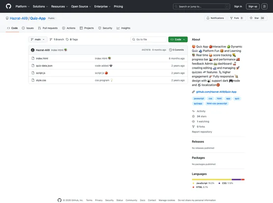The image size is (273, 203).
Task: Click the GitHub logo in header
Action: tap(8, 6)
